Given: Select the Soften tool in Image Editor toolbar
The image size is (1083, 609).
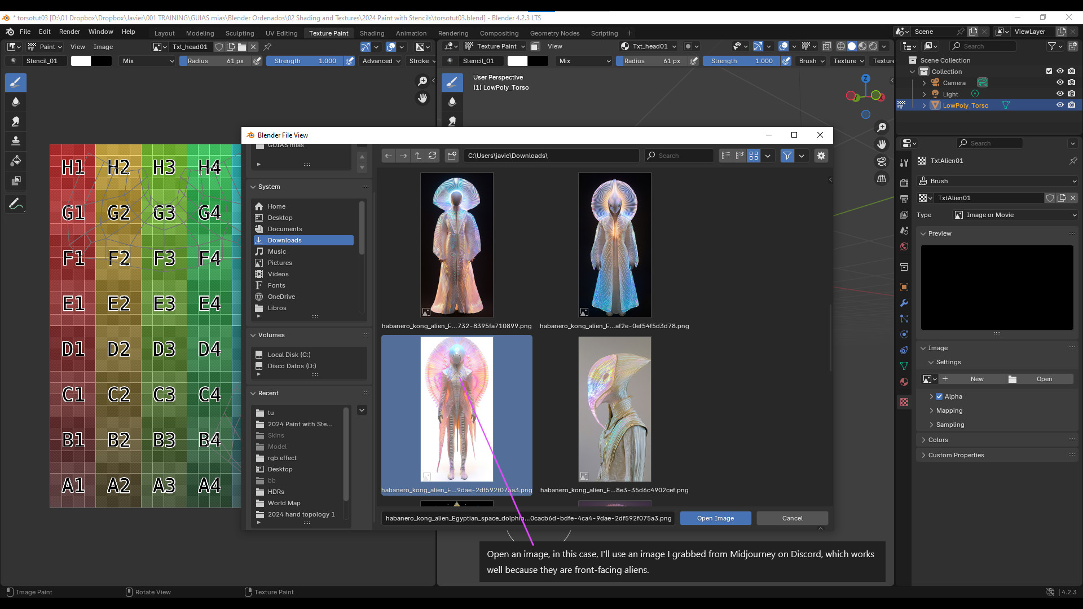Looking at the screenshot, I should pyautogui.click(x=16, y=102).
